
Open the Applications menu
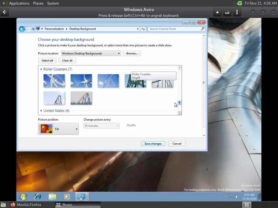[19, 3]
